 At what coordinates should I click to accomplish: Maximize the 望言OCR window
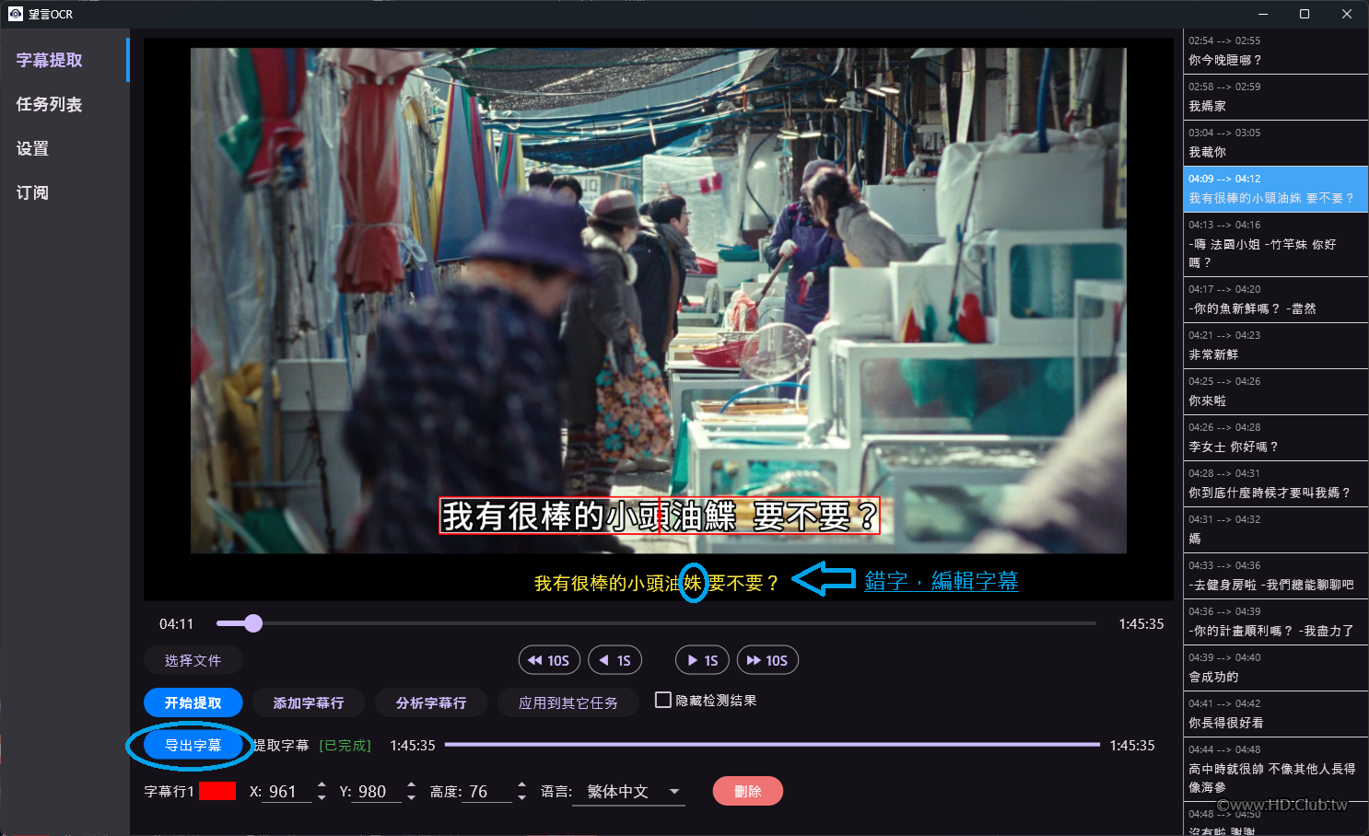[1305, 14]
